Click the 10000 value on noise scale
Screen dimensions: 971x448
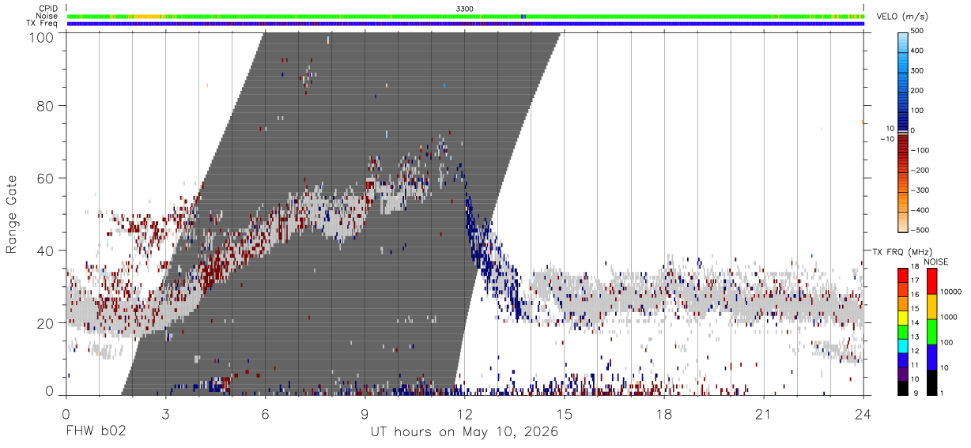951,292
